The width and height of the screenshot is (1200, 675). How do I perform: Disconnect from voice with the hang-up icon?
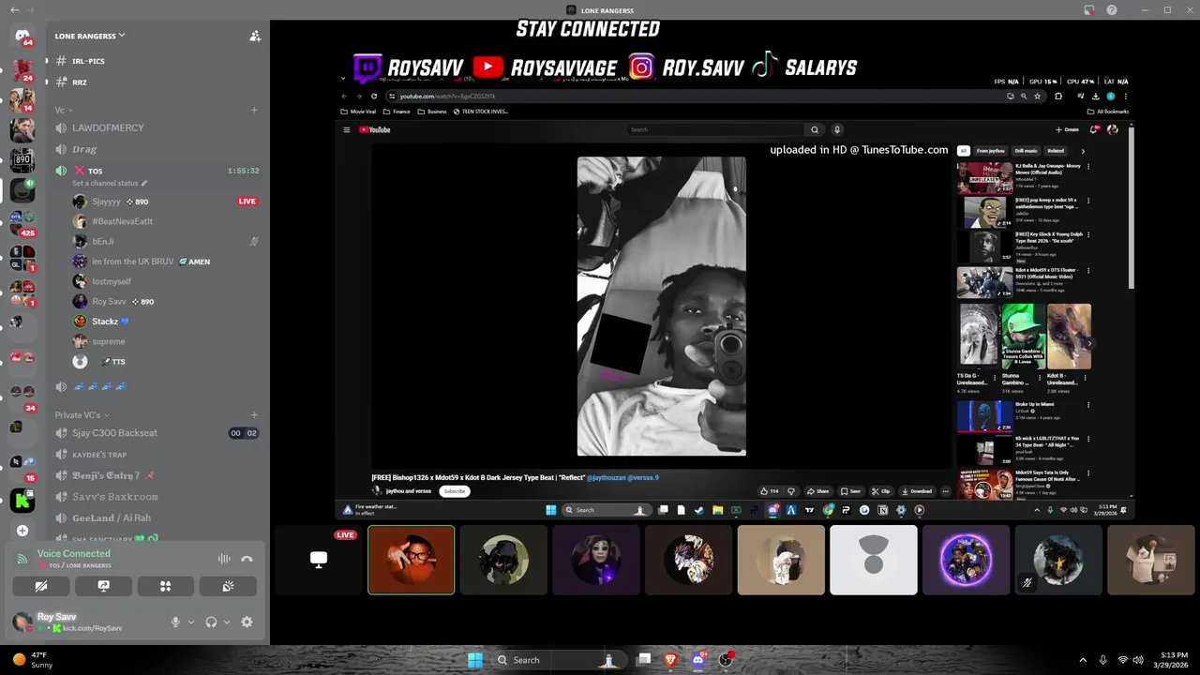pos(247,559)
